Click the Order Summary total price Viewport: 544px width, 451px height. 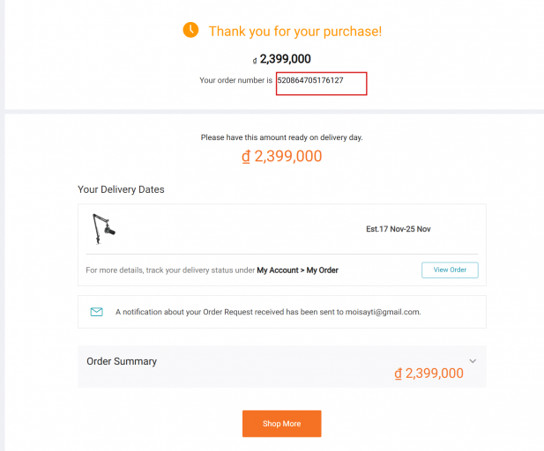coord(429,373)
